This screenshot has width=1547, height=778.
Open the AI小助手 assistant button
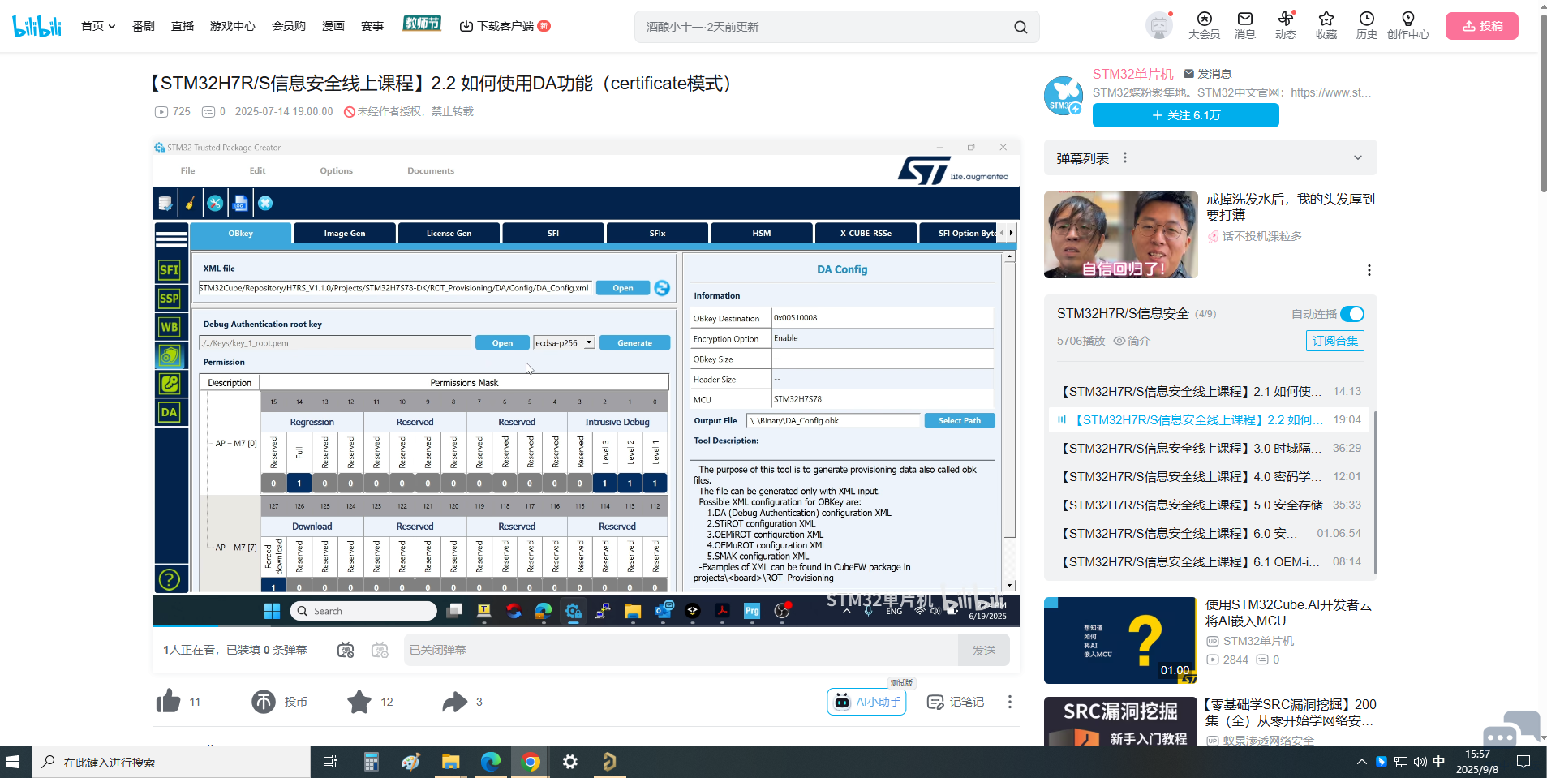[866, 702]
